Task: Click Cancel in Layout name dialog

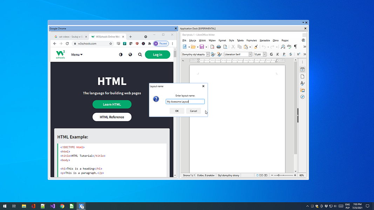Action: tap(193, 111)
